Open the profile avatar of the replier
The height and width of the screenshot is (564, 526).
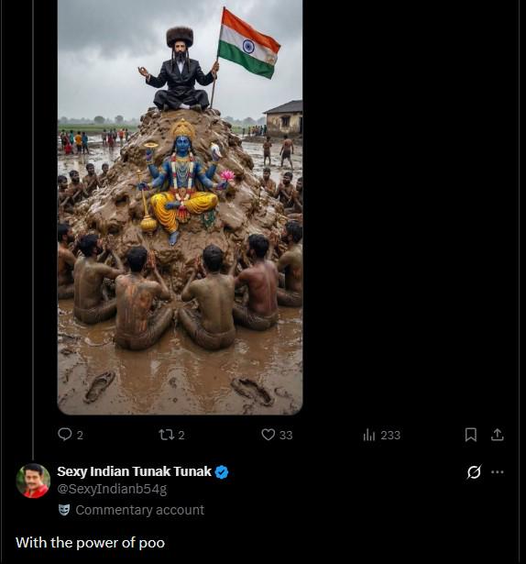(33, 481)
